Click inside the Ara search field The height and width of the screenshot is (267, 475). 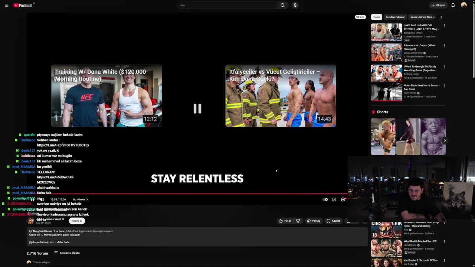tap(227, 5)
